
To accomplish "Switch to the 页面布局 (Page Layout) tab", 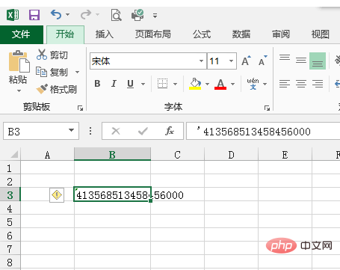I will coord(153,34).
